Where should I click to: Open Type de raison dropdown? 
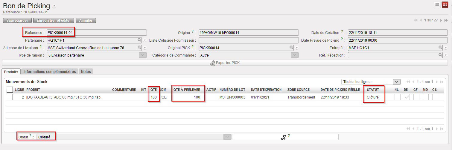click(x=143, y=55)
